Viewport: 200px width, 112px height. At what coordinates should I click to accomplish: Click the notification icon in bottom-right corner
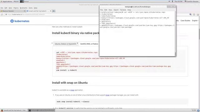[198, 110]
